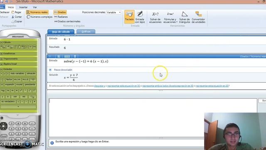This screenshot has width=266, height=150.
Task: Click the 'log' key
Action: tap(3, 91)
